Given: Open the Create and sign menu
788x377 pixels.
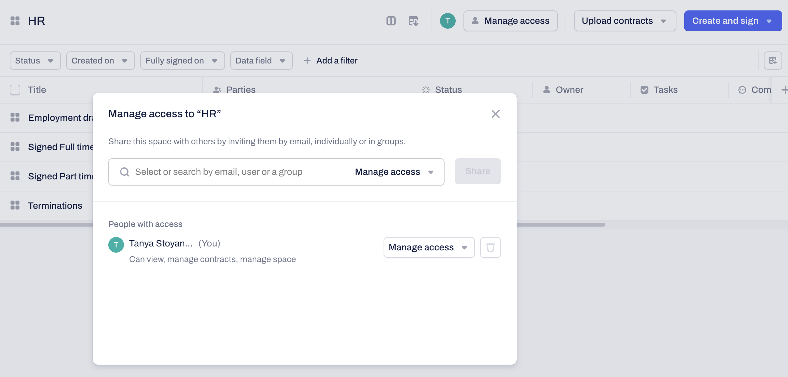Looking at the screenshot, I should (733, 21).
